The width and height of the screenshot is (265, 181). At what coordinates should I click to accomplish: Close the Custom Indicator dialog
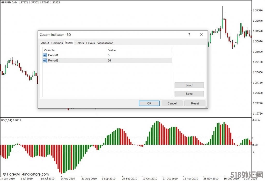(201, 35)
